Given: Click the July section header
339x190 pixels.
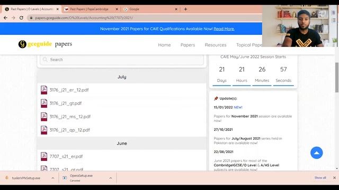Looking at the screenshot, I should click(122, 77).
